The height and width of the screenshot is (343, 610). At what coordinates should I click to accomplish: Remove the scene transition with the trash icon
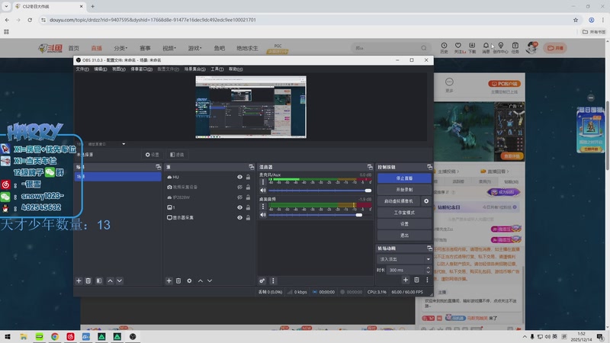coord(416,280)
